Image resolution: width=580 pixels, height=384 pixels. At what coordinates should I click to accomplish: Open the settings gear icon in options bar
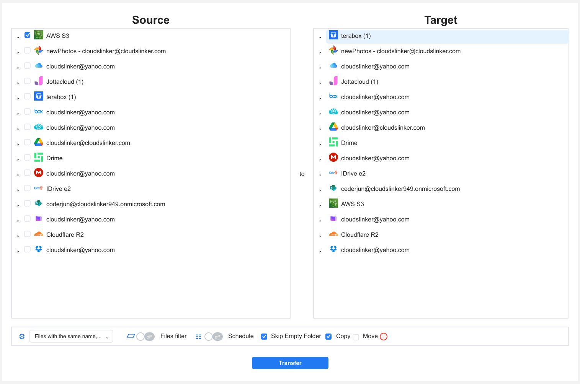(x=22, y=337)
